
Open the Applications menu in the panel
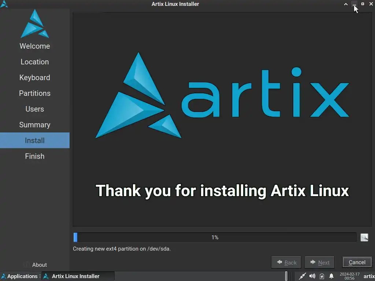19,276
